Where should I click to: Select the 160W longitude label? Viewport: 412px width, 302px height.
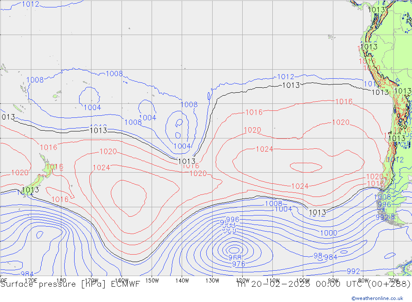tap(122, 281)
